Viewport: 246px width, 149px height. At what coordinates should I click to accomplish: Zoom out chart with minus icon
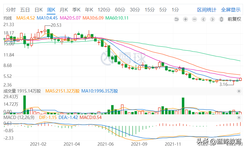point(194,19)
